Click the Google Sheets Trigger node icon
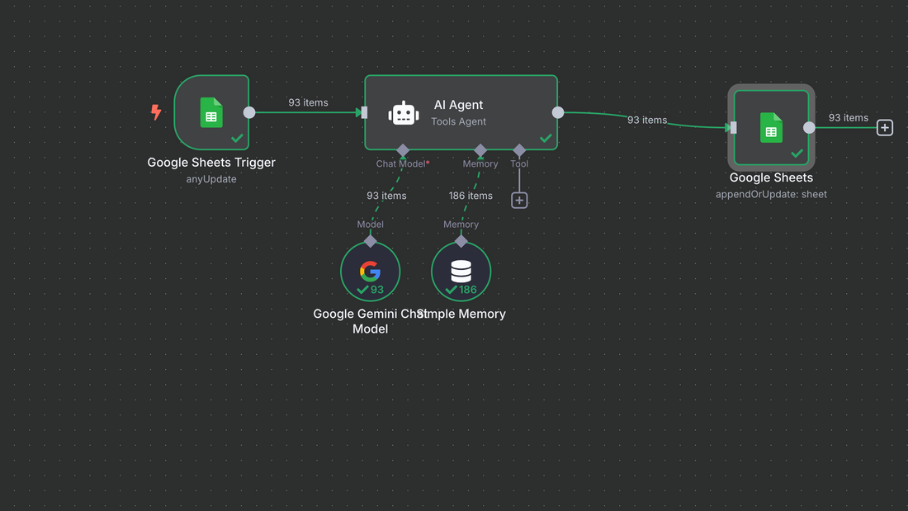This screenshot has width=908, height=511. coord(211,112)
